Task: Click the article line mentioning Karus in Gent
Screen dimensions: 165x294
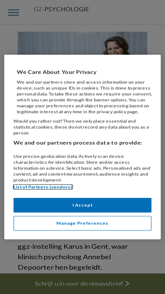Action: (73, 246)
